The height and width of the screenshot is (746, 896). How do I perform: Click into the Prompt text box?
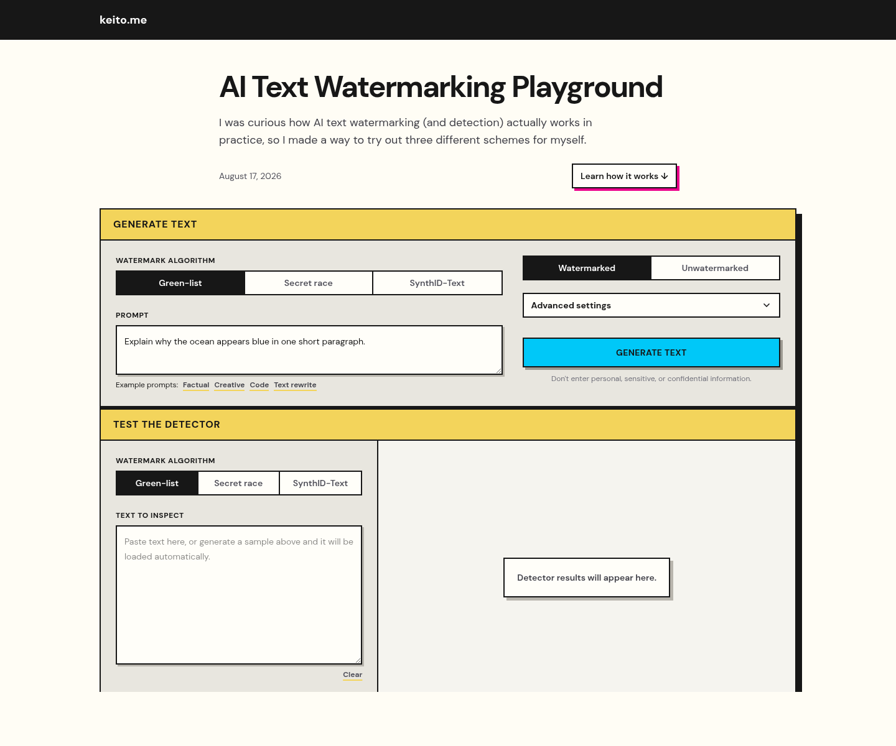click(309, 350)
